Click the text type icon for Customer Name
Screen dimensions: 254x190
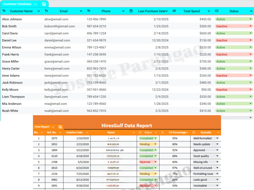tap(4, 11)
